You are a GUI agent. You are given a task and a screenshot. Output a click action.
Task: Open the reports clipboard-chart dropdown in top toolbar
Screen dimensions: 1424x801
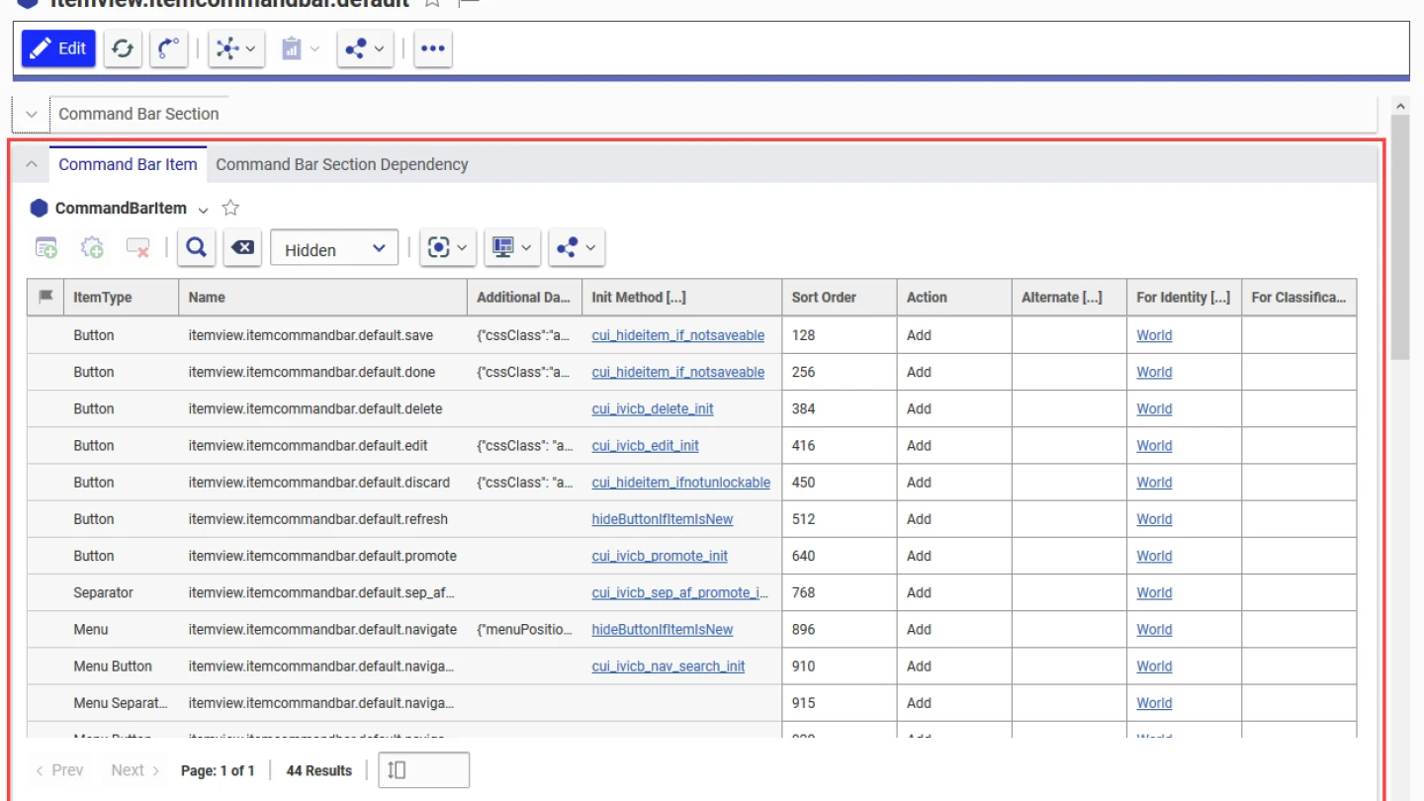pyautogui.click(x=301, y=47)
